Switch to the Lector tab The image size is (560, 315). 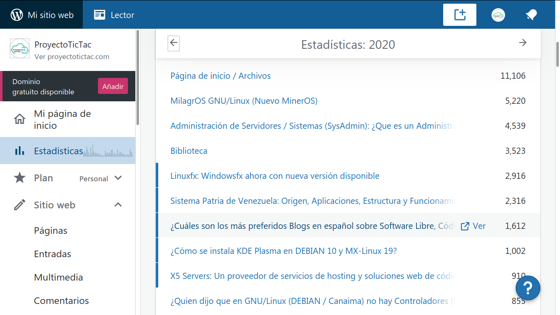114,15
